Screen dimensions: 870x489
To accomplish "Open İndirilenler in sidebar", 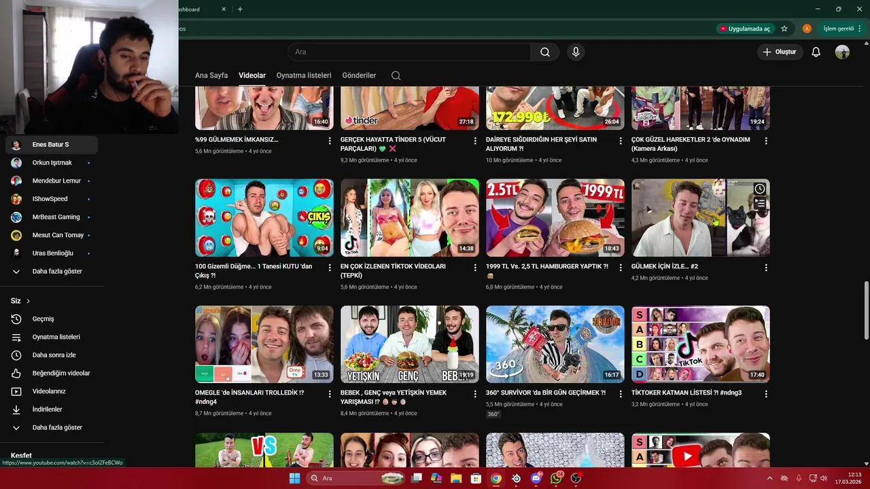I will click(52, 410).
